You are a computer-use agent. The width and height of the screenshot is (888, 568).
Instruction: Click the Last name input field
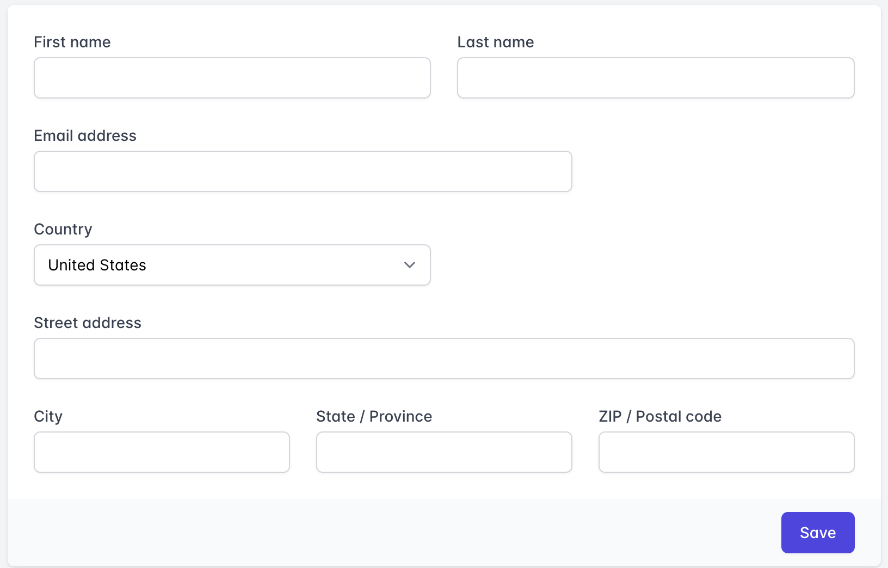[655, 77]
